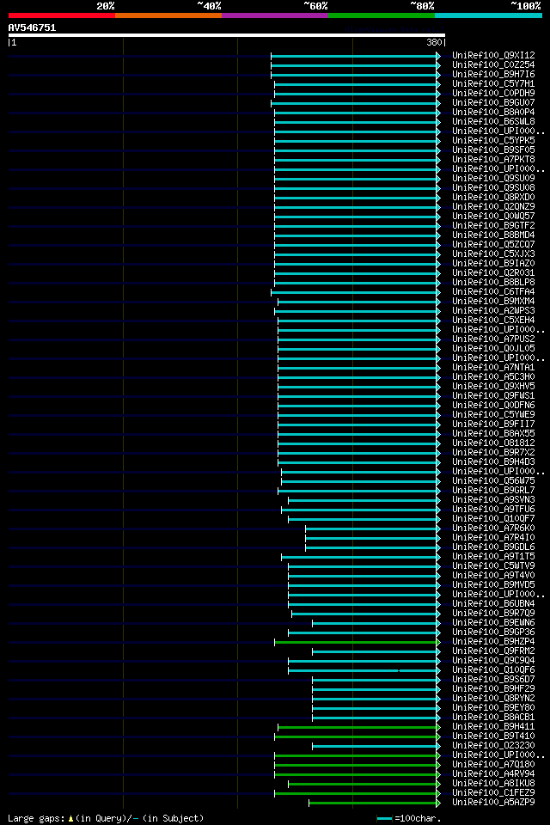Open entry UniRef100_A7PKT8
Image resolution: width=550 pixels, height=825 pixels.
coord(493,160)
